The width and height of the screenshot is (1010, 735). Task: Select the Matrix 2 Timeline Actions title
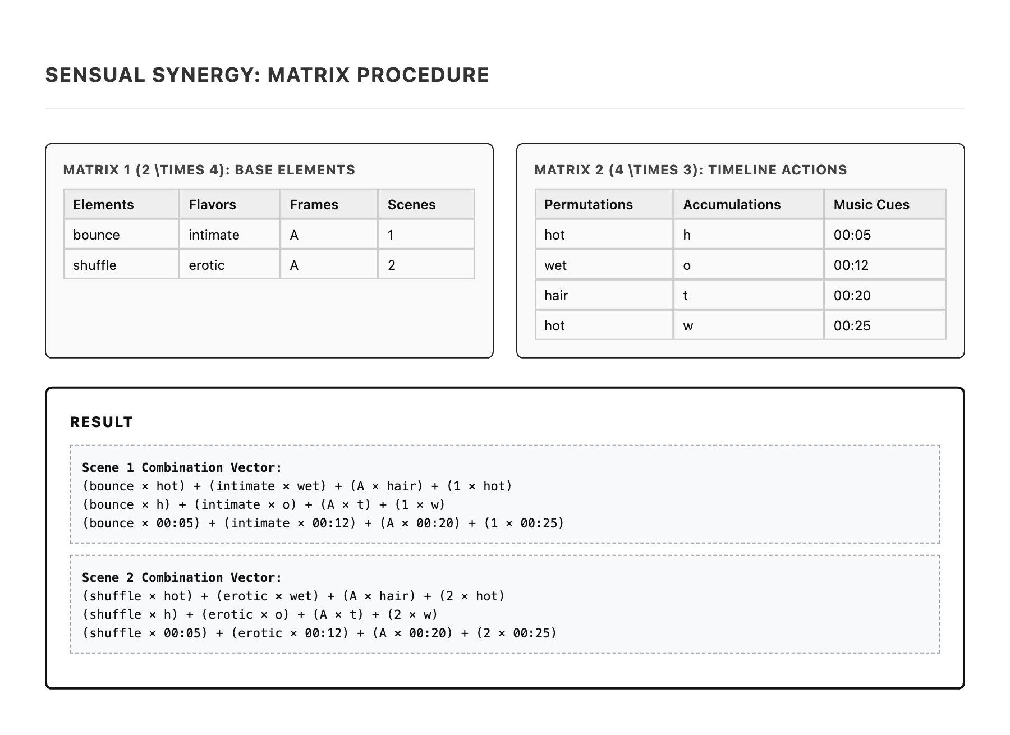coord(691,170)
